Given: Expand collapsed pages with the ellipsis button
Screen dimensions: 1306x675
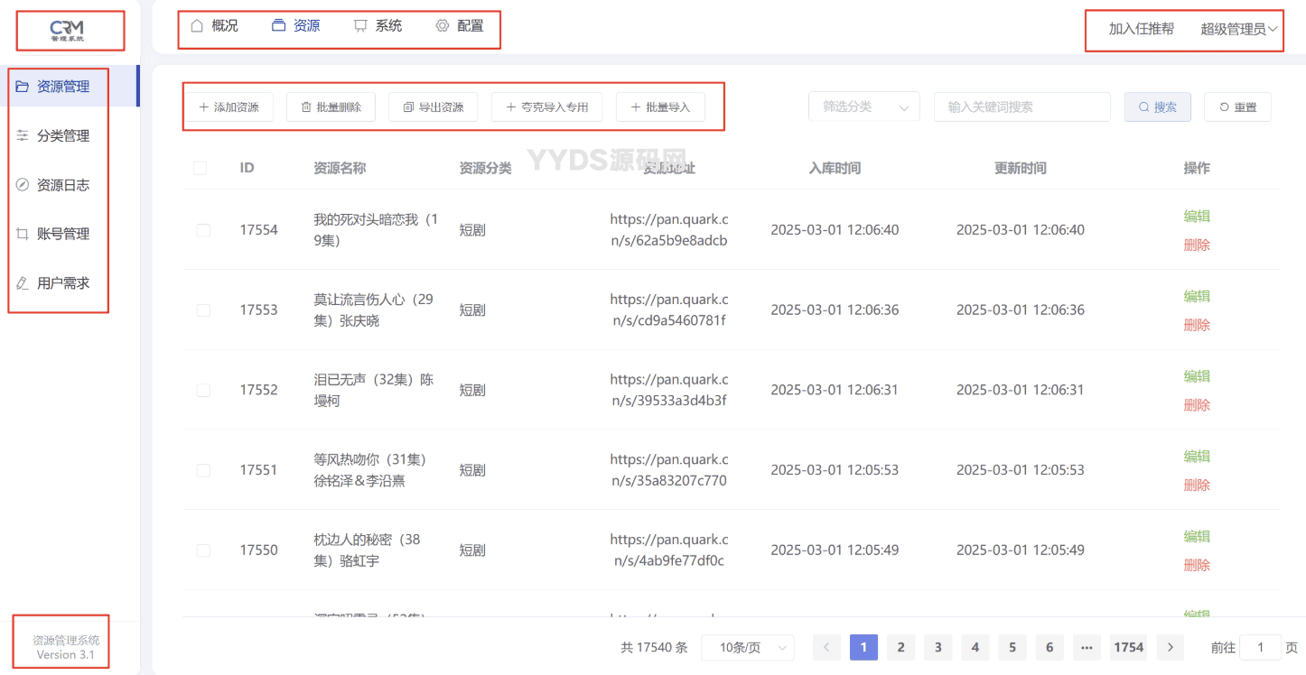Looking at the screenshot, I should tap(1087, 647).
